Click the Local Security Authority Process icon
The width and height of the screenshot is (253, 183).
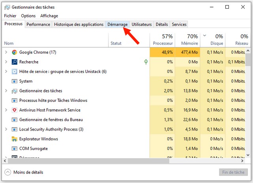pyautogui.click(x=15, y=129)
